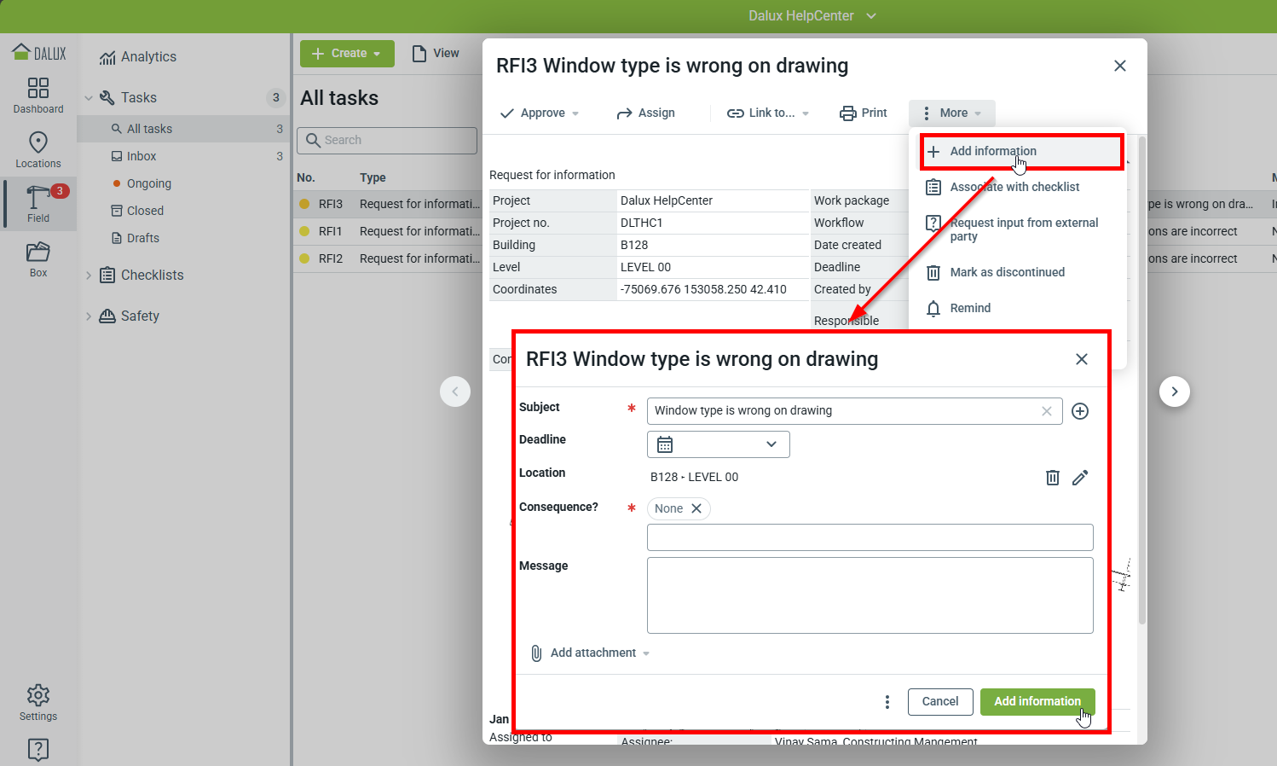The height and width of the screenshot is (766, 1277).
Task: Open the Box file module
Action: click(x=38, y=258)
